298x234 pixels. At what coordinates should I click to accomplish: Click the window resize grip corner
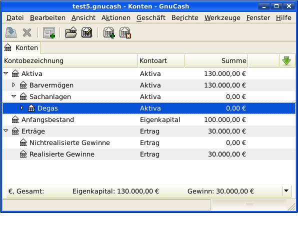click(291, 207)
